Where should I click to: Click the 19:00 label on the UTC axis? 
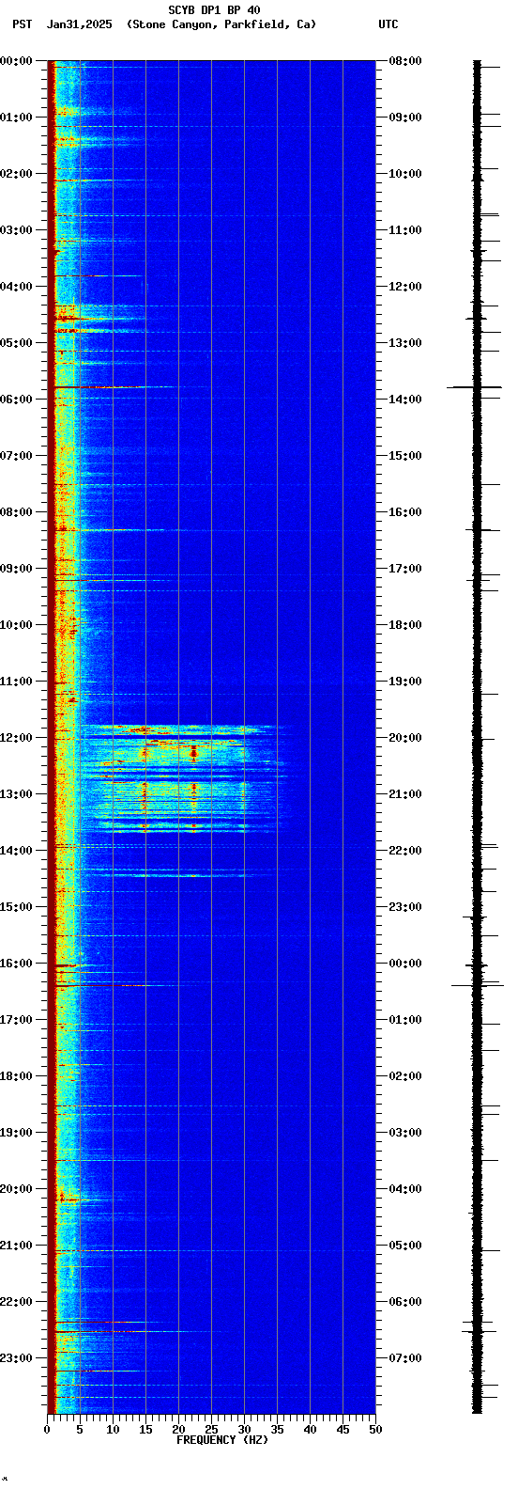[405, 682]
